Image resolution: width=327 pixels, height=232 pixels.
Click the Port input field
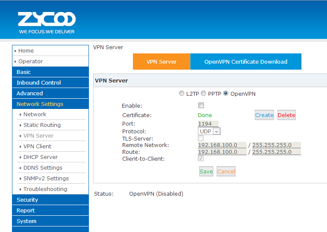pos(208,124)
